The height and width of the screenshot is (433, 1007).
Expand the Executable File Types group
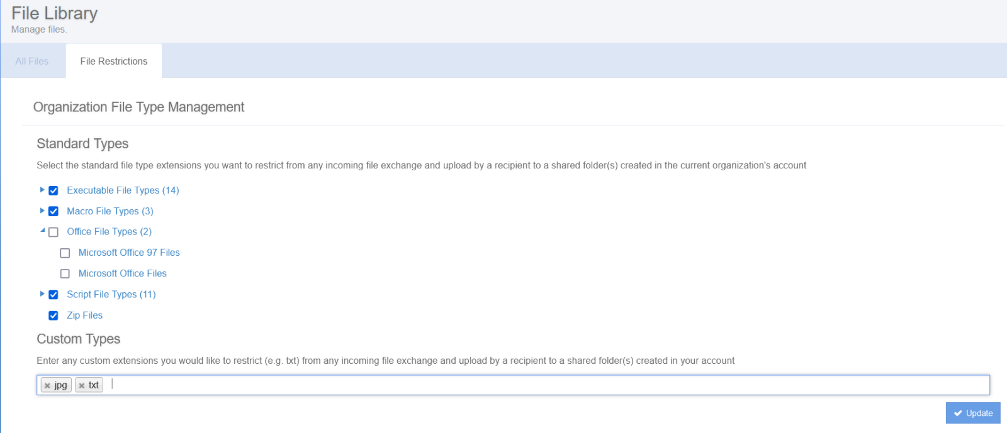click(42, 190)
